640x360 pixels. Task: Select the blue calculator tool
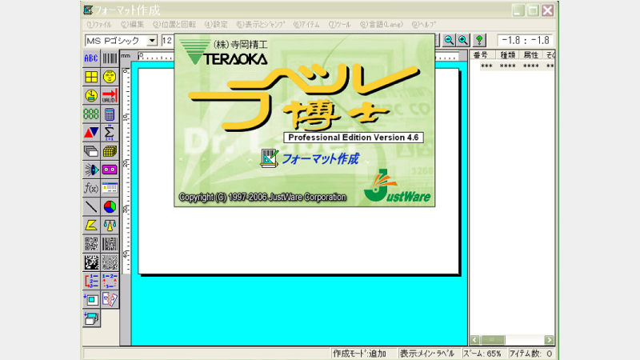pos(110,114)
